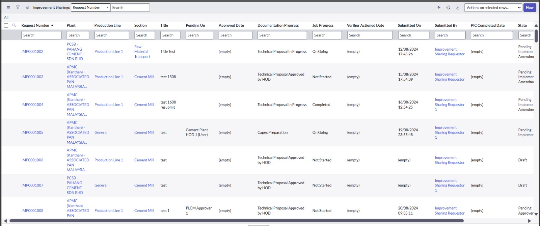Click the vertical scrollbar down arrow

click(536, 214)
